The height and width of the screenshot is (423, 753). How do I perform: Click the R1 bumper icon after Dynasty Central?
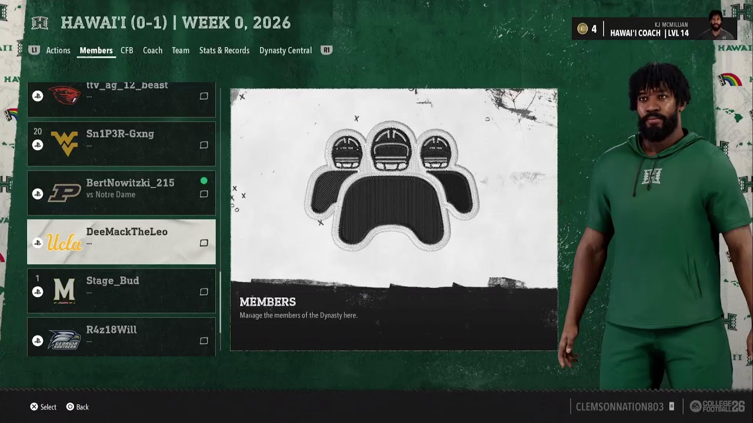click(x=326, y=51)
